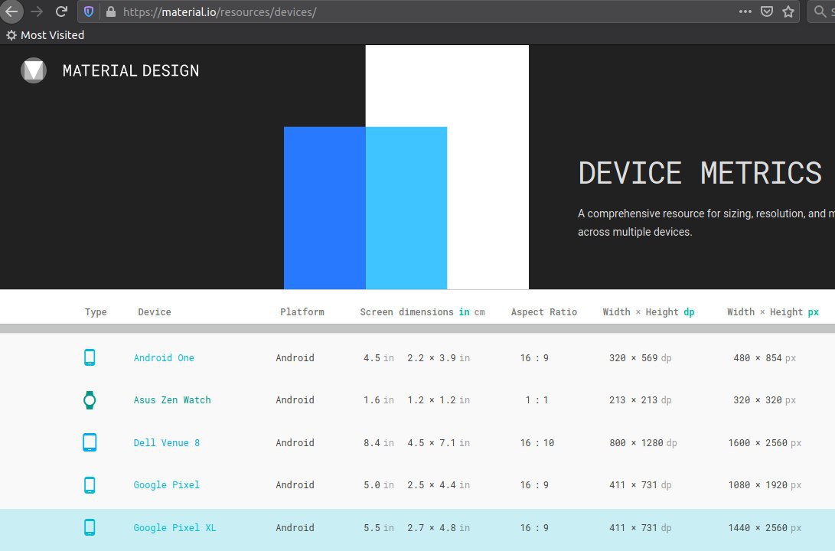Screen dimensions: 835x551
Task: Click the '213 × 213 dp' cell
Action: tap(640, 399)
